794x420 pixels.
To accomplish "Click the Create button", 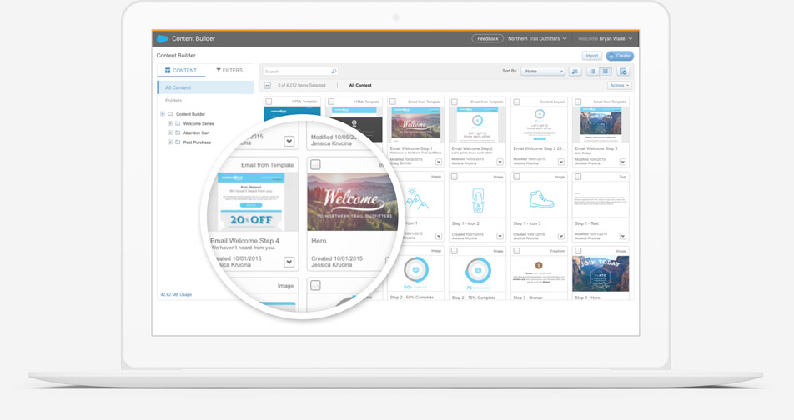I will coord(620,56).
